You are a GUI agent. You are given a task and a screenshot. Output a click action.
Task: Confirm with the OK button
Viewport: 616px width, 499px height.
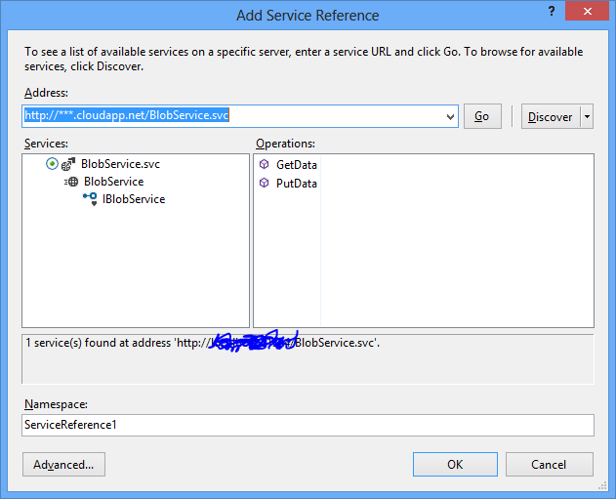(x=455, y=464)
